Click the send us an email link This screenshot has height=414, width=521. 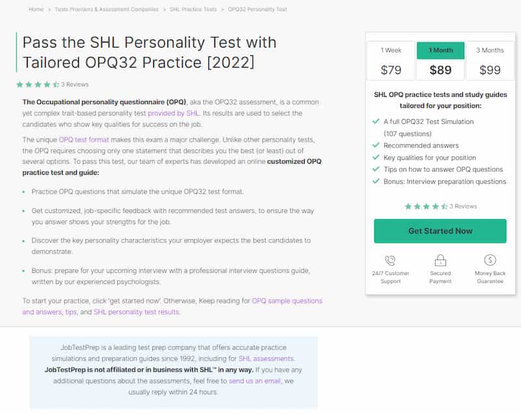tap(253, 380)
